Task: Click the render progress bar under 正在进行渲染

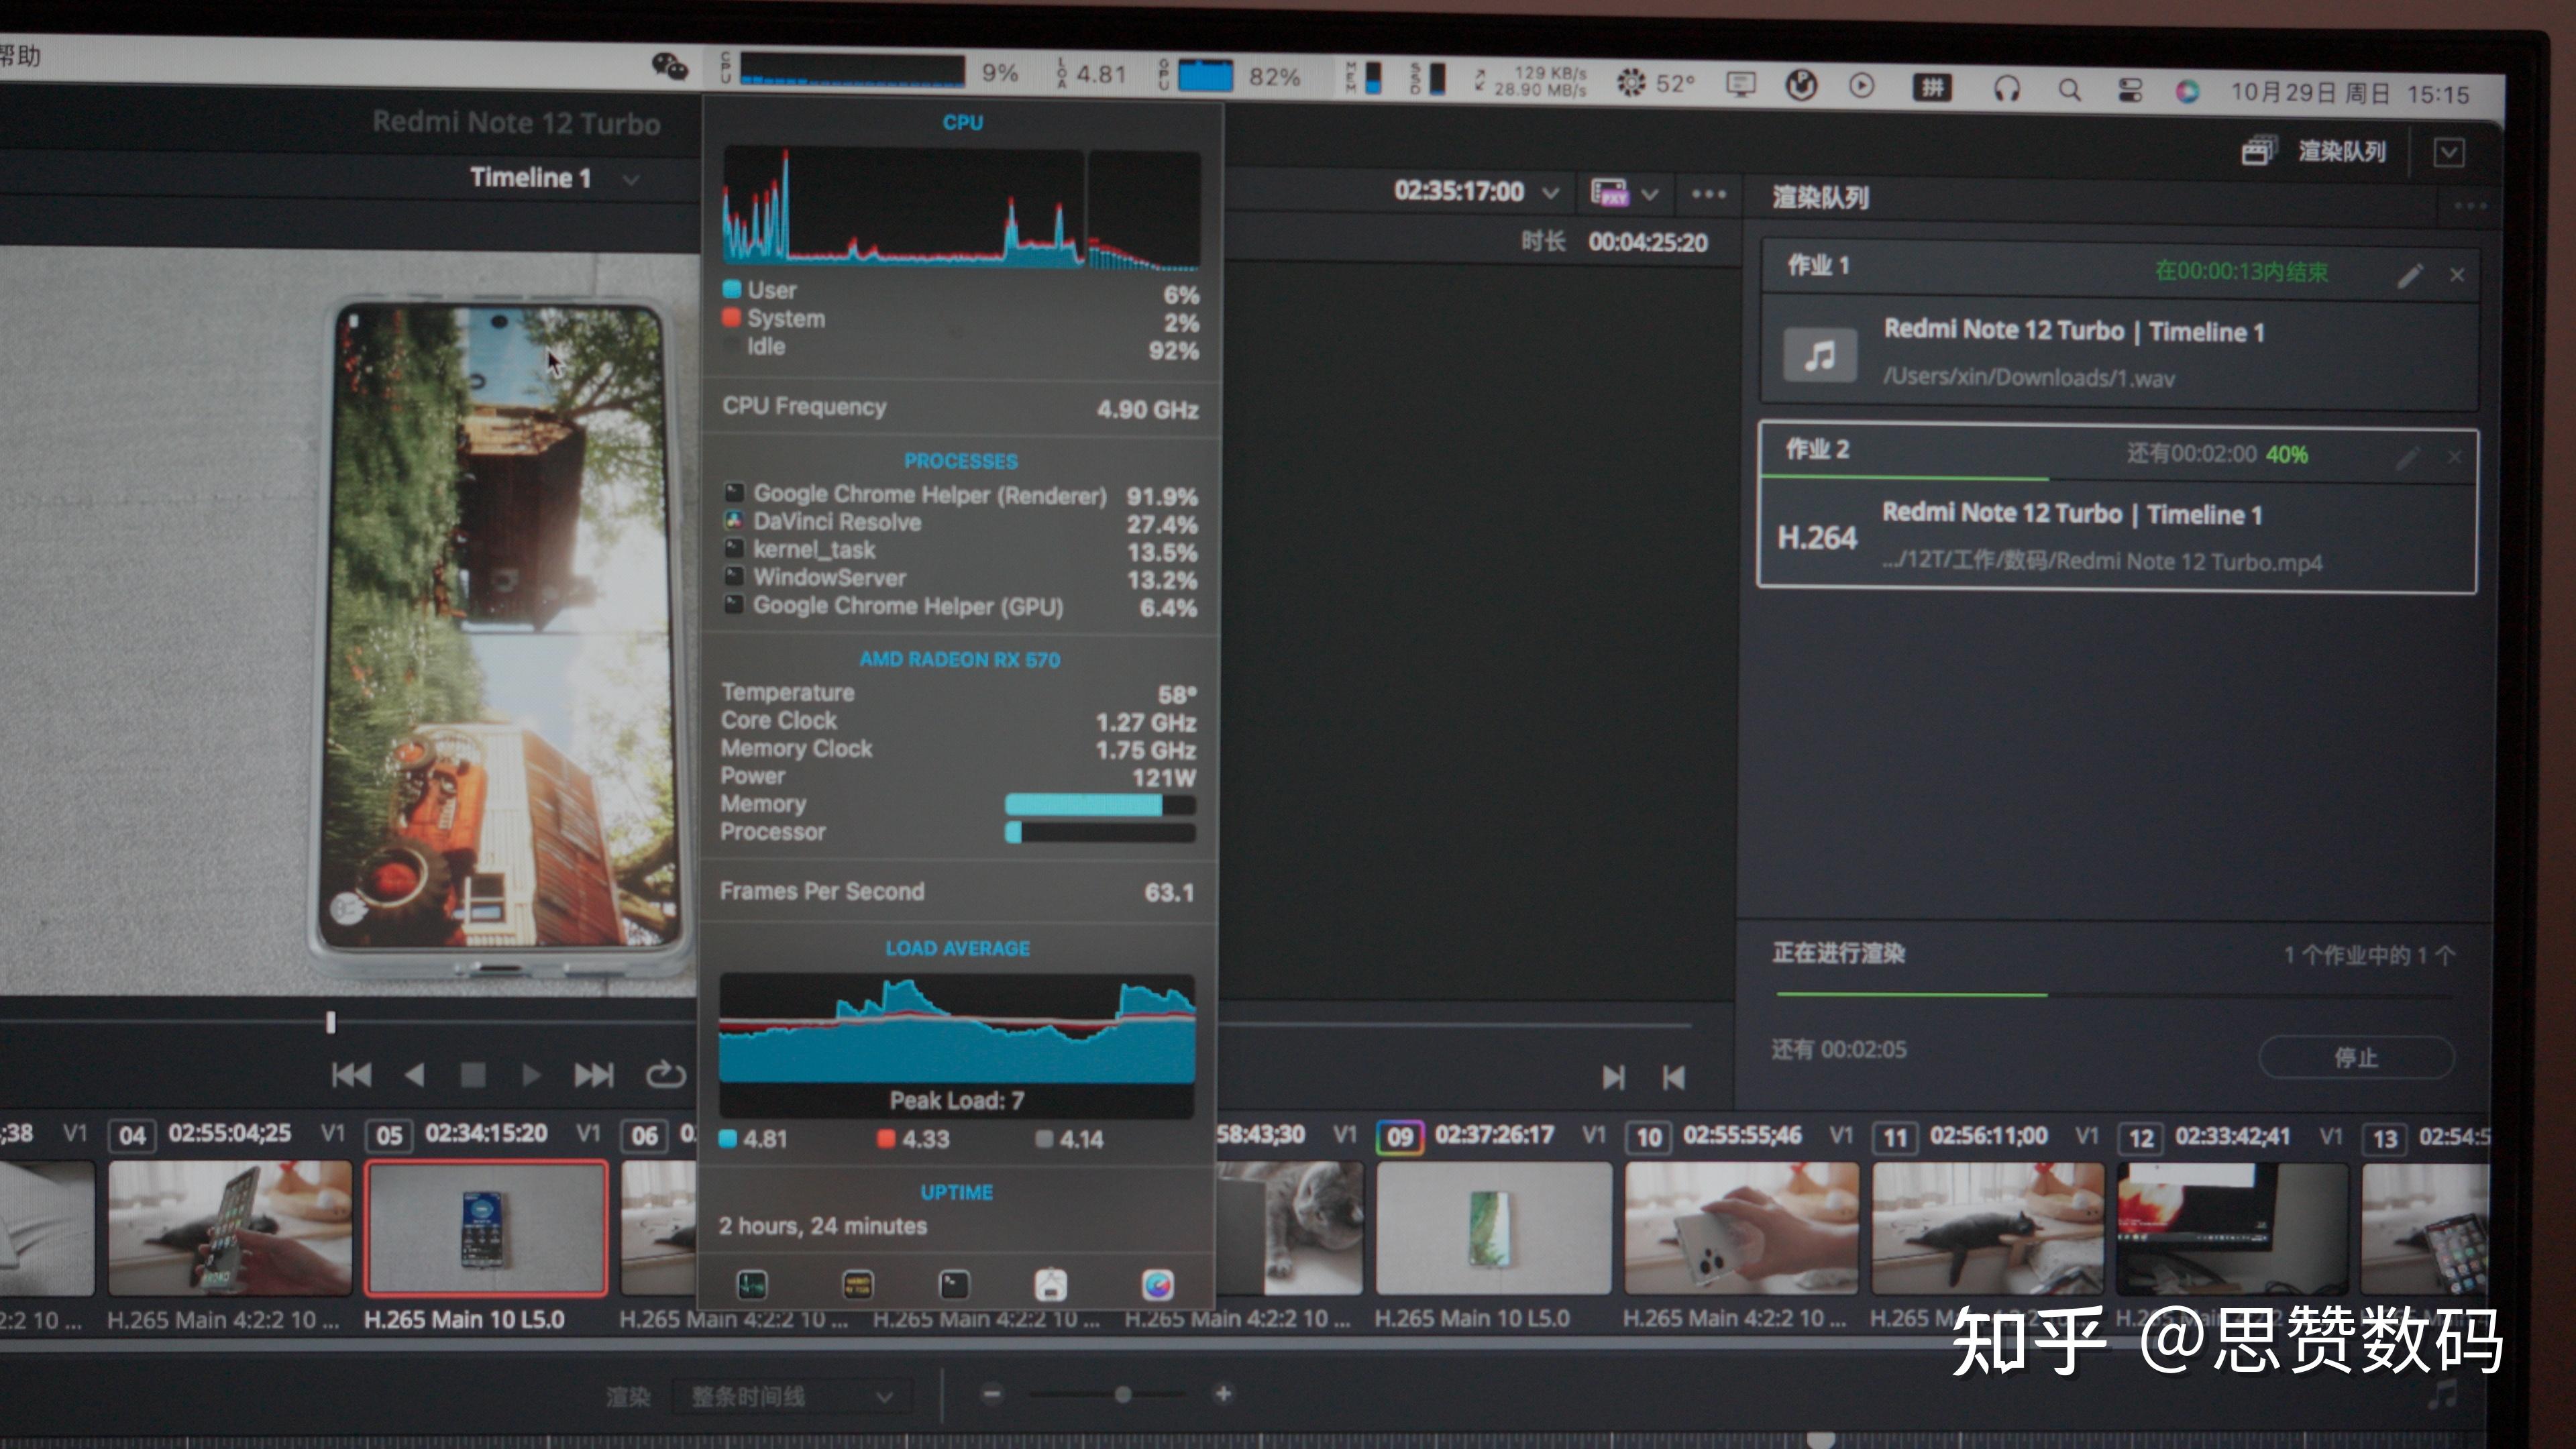Action: [x=2115, y=995]
